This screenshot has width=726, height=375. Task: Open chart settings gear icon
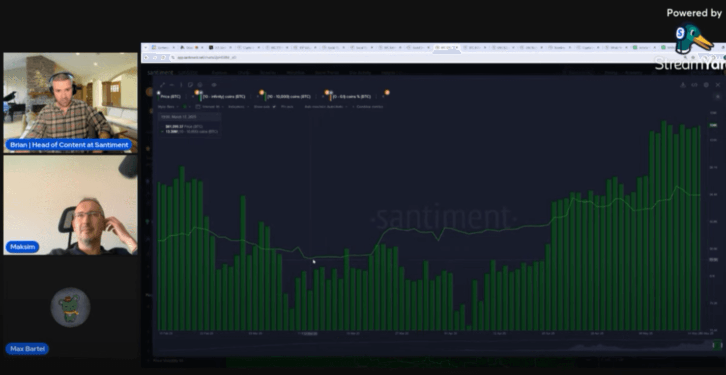point(706,85)
